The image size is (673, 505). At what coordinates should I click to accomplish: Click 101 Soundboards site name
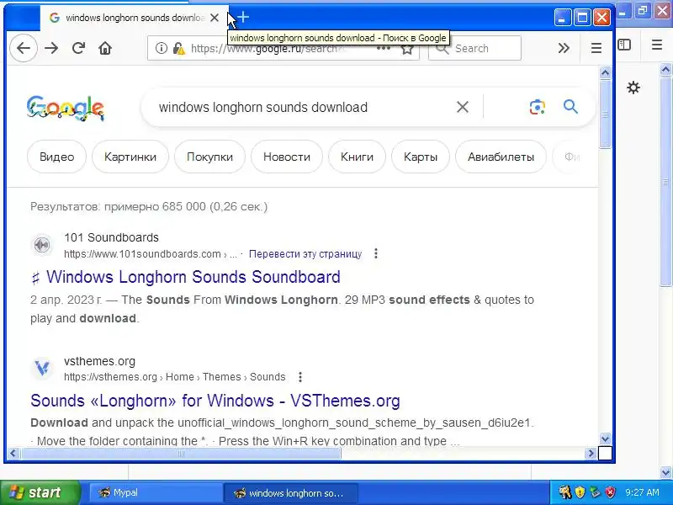pyautogui.click(x=112, y=237)
